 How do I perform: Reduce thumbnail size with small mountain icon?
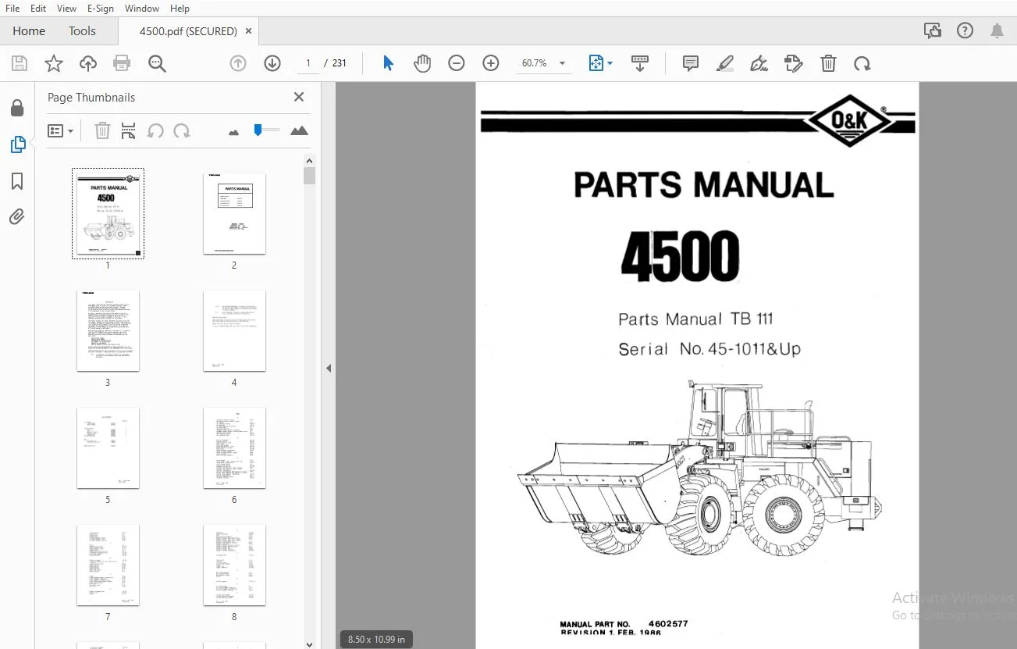click(x=233, y=132)
